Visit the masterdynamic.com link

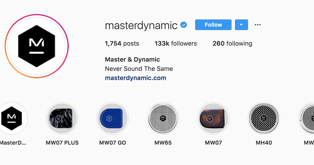click(x=136, y=78)
